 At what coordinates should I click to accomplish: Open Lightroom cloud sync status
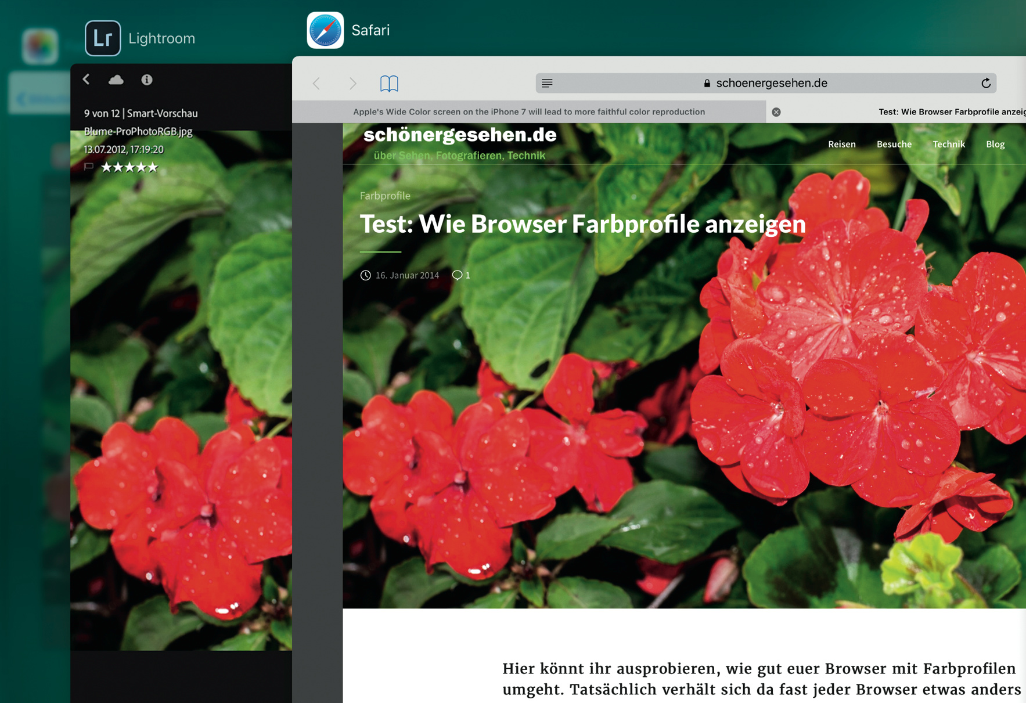[x=116, y=80]
